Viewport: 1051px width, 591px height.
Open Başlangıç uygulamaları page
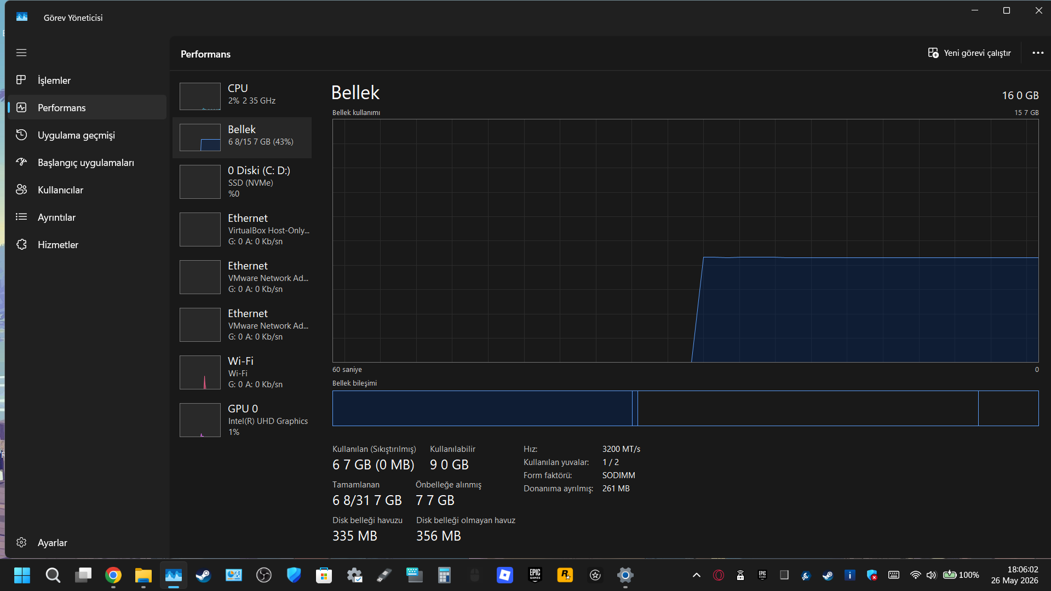click(x=88, y=162)
